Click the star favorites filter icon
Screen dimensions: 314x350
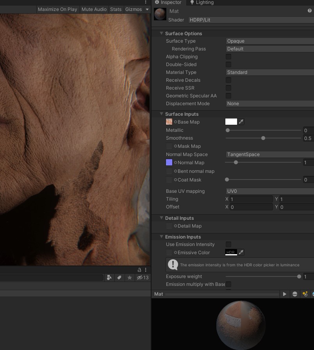tap(130, 278)
